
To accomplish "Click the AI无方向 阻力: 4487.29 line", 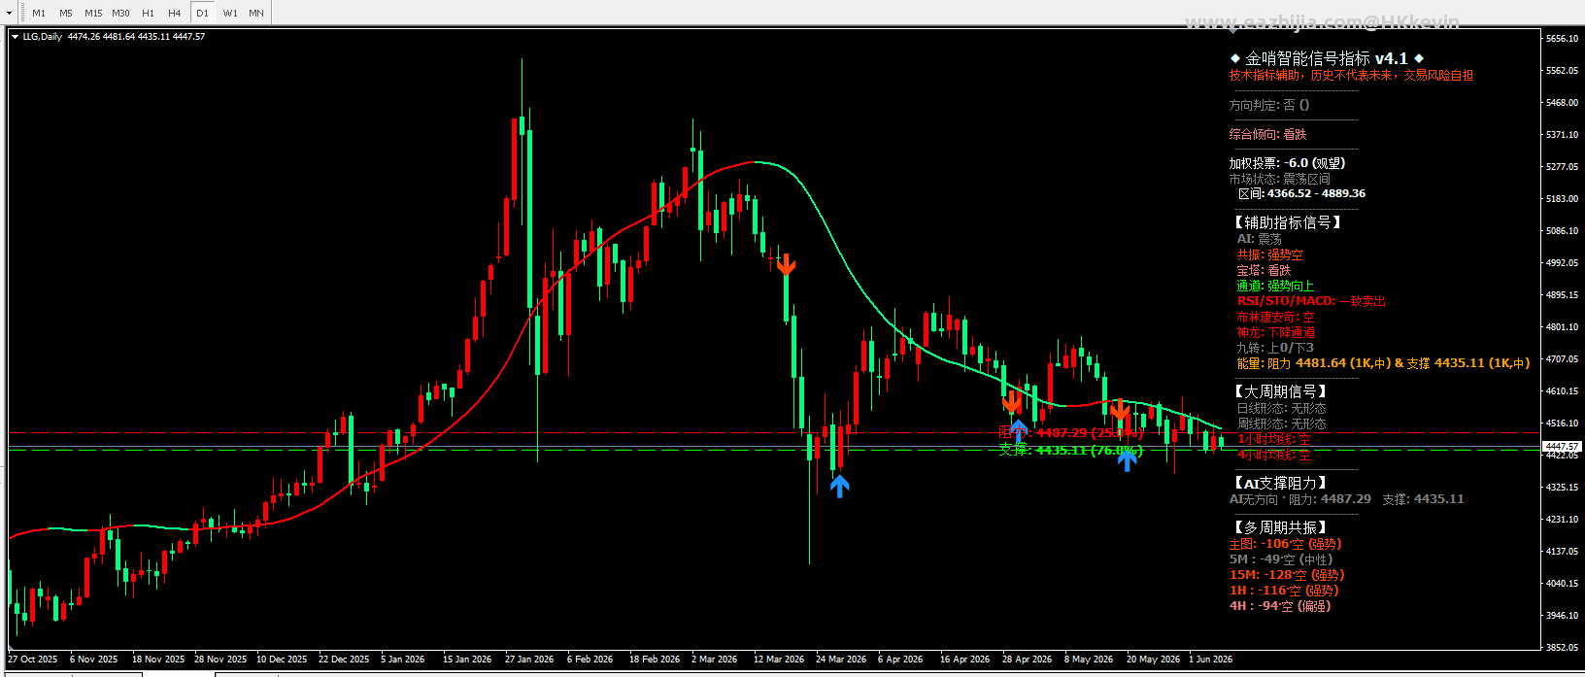I will [x=1346, y=499].
